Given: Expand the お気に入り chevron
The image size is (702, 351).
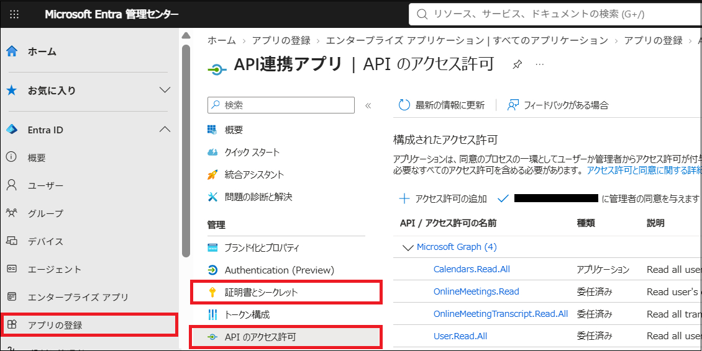Looking at the screenshot, I should click(x=165, y=91).
